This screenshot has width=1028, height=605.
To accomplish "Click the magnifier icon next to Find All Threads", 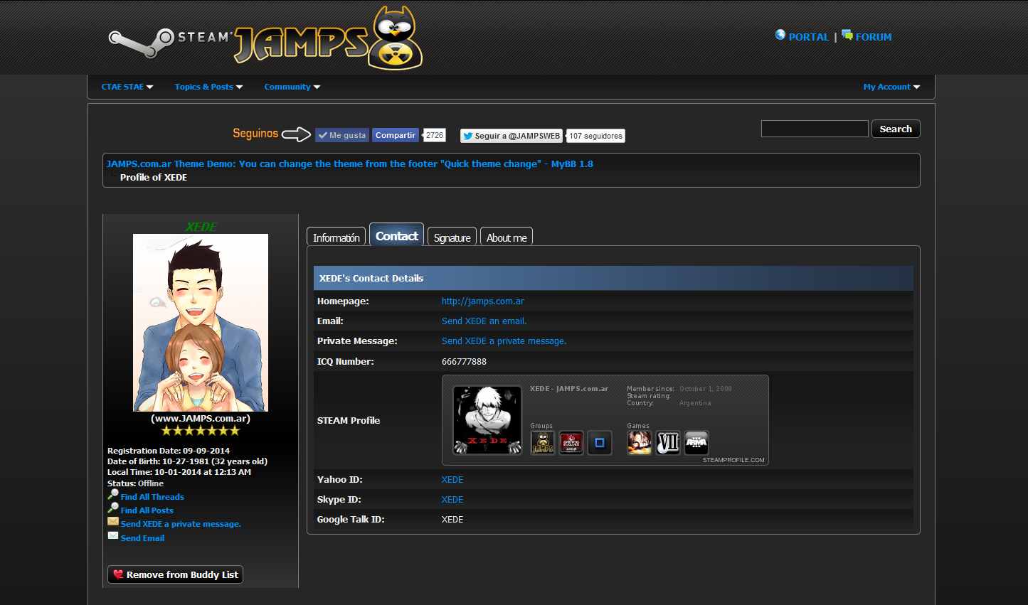I will click(113, 495).
